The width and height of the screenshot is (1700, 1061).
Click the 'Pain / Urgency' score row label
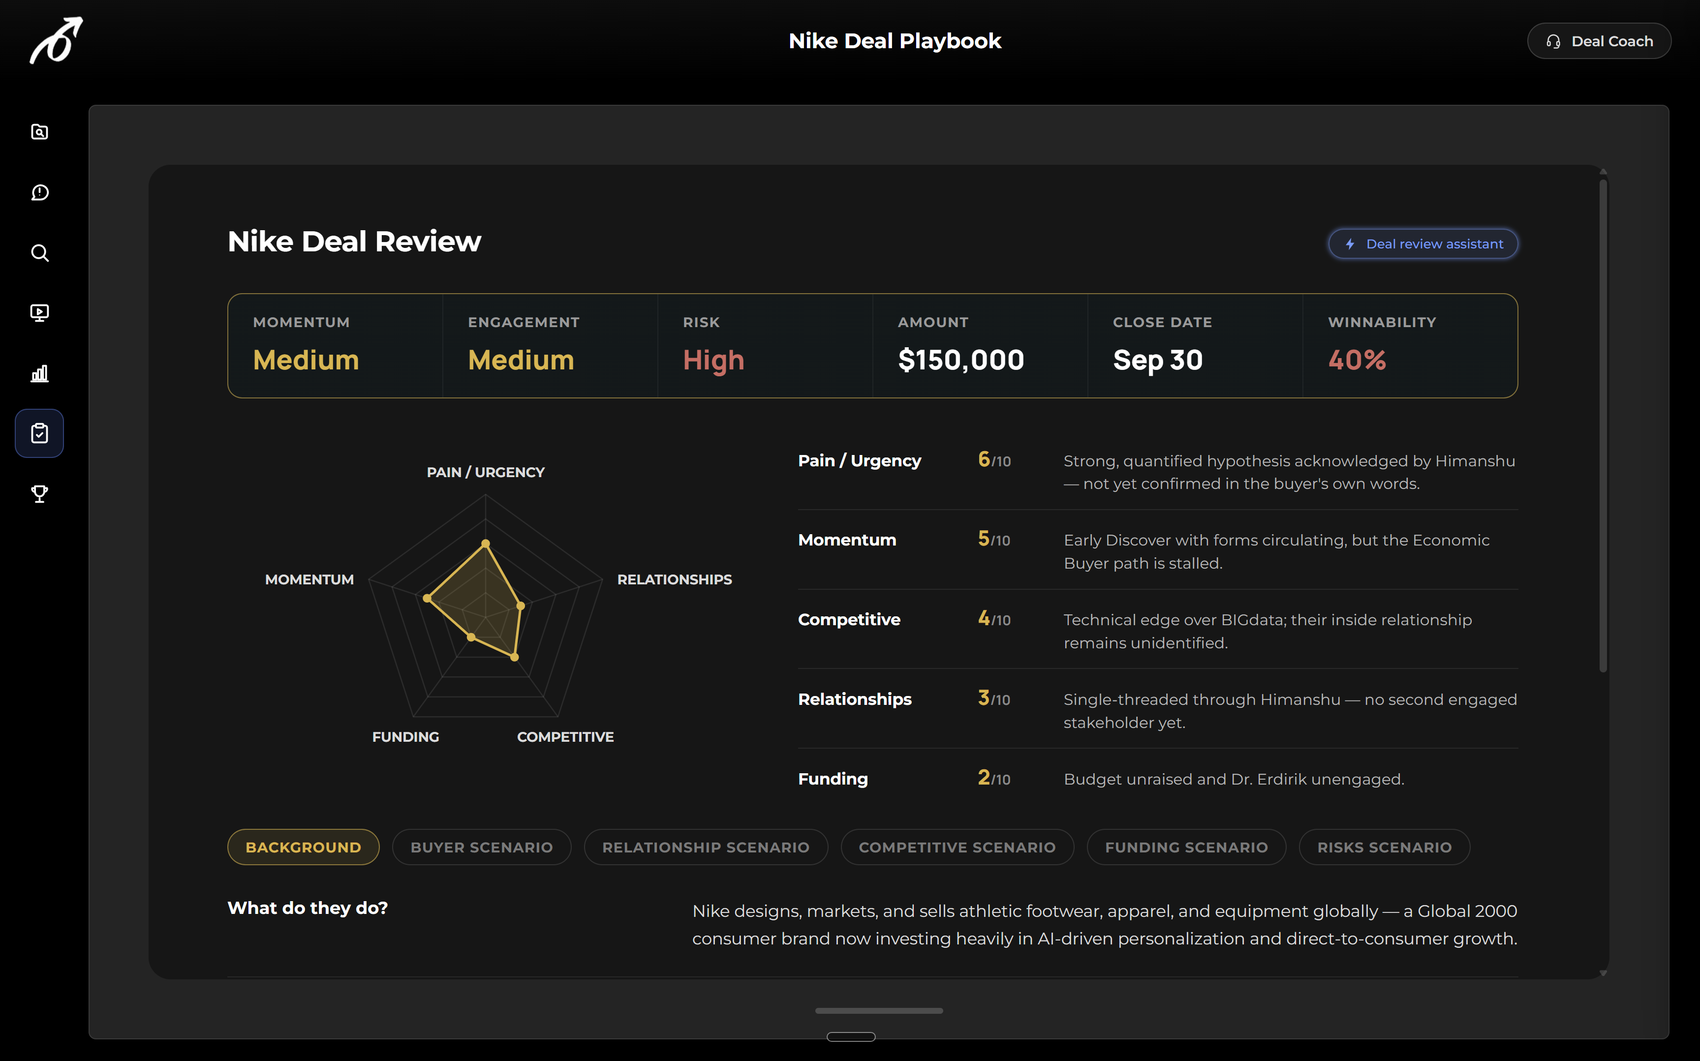(859, 460)
